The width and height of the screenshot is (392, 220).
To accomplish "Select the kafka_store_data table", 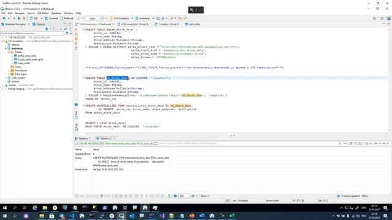I will (x=27, y=56).
